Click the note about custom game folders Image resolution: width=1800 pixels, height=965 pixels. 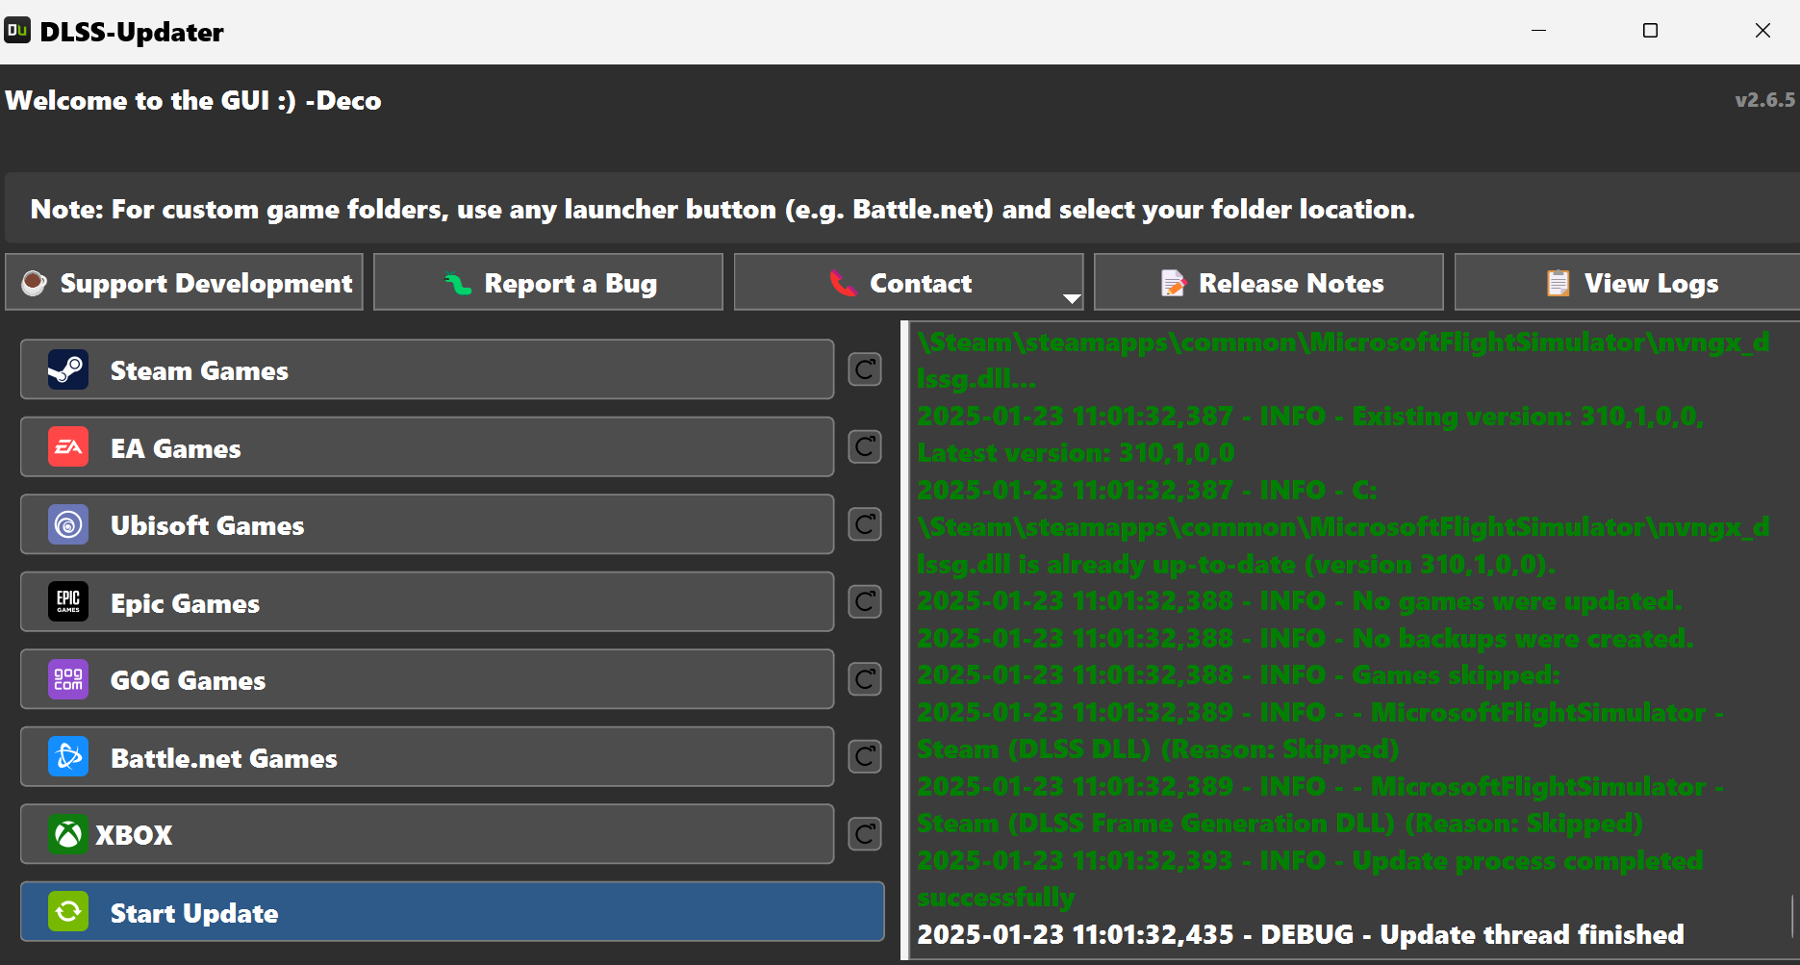[x=723, y=209]
